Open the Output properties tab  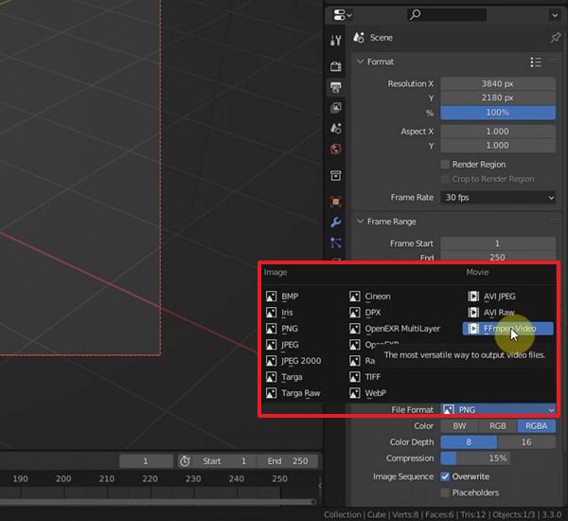pyautogui.click(x=335, y=87)
